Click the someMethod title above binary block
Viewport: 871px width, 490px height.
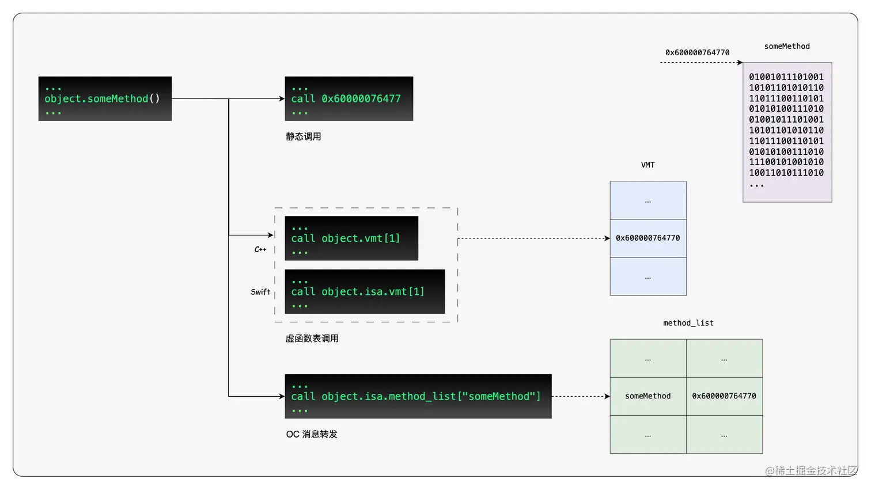(787, 46)
